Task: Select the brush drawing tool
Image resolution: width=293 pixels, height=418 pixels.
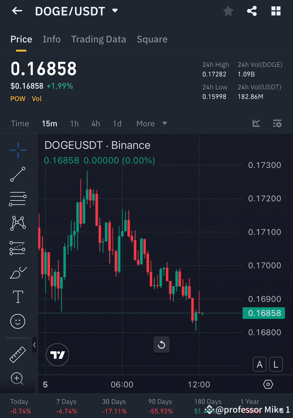Action: (x=18, y=272)
